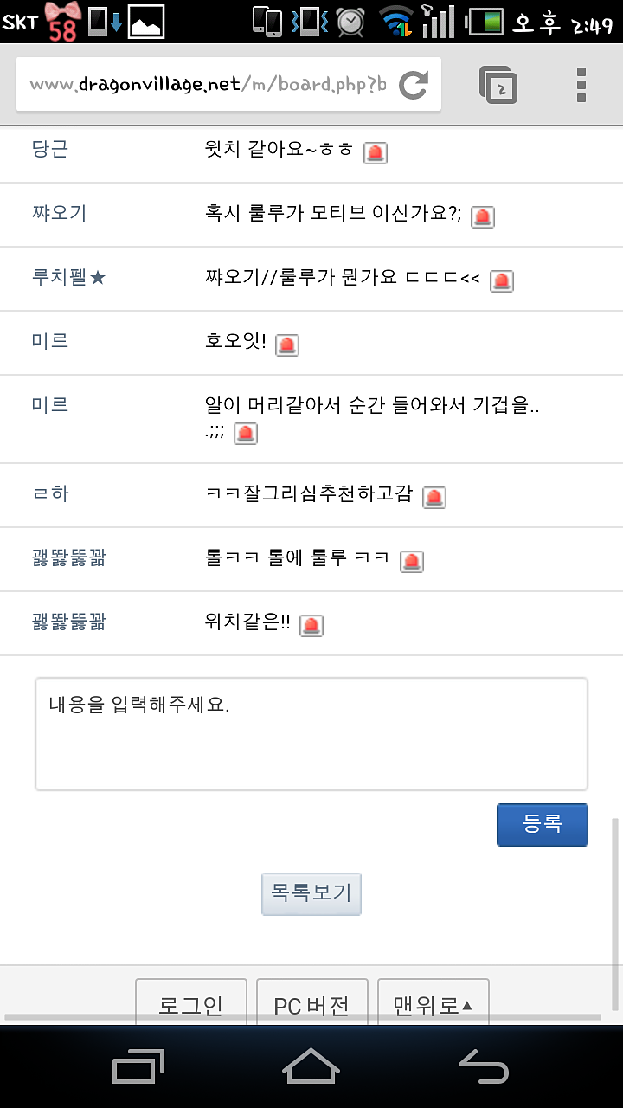623x1108 pixels.
Task: Tap the 로그인 login button
Action: tap(191, 1004)
